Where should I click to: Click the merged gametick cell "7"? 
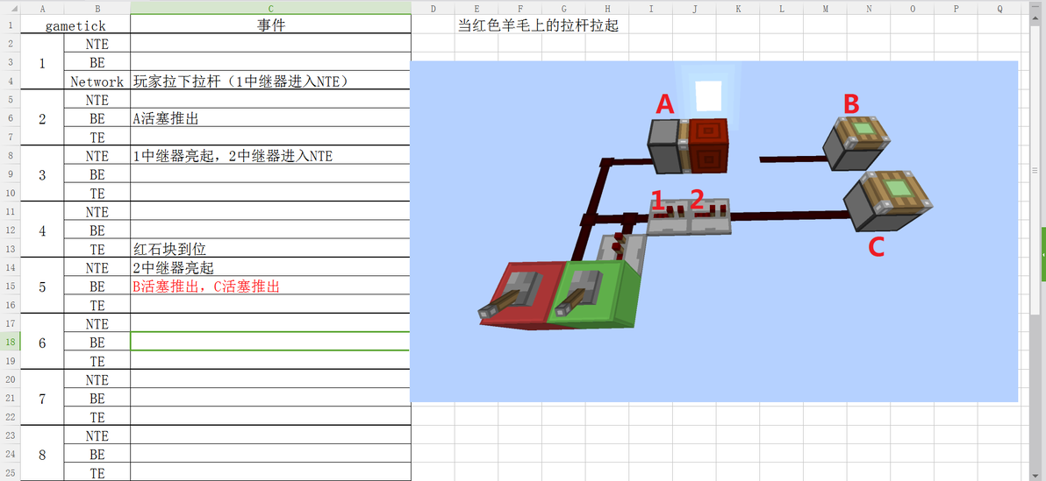pos(43,399)
